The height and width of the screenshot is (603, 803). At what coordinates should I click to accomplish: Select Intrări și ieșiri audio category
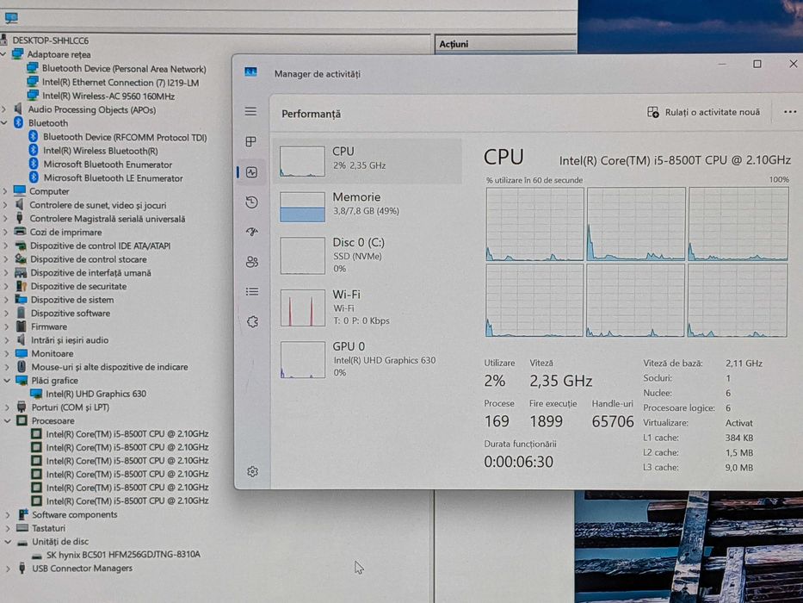[x=70, y=340]
